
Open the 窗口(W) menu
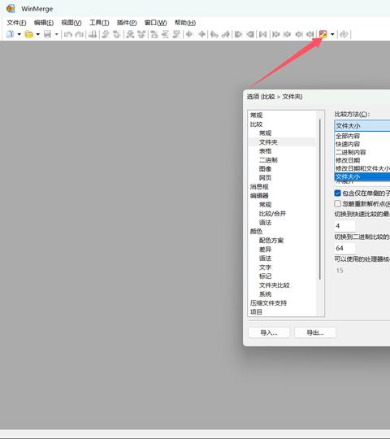click(x=155, y=23)
